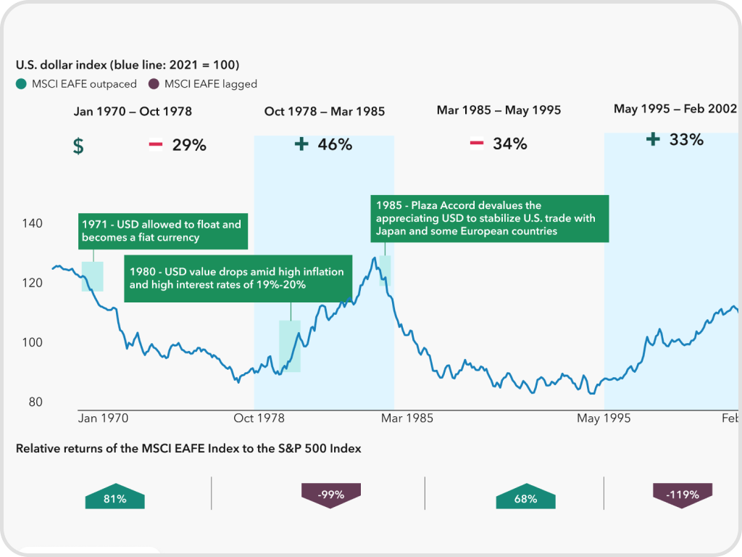Click the green plus icon beside 46%
Viewport: 742px width, 557px height.
click(x=301, y=144)
